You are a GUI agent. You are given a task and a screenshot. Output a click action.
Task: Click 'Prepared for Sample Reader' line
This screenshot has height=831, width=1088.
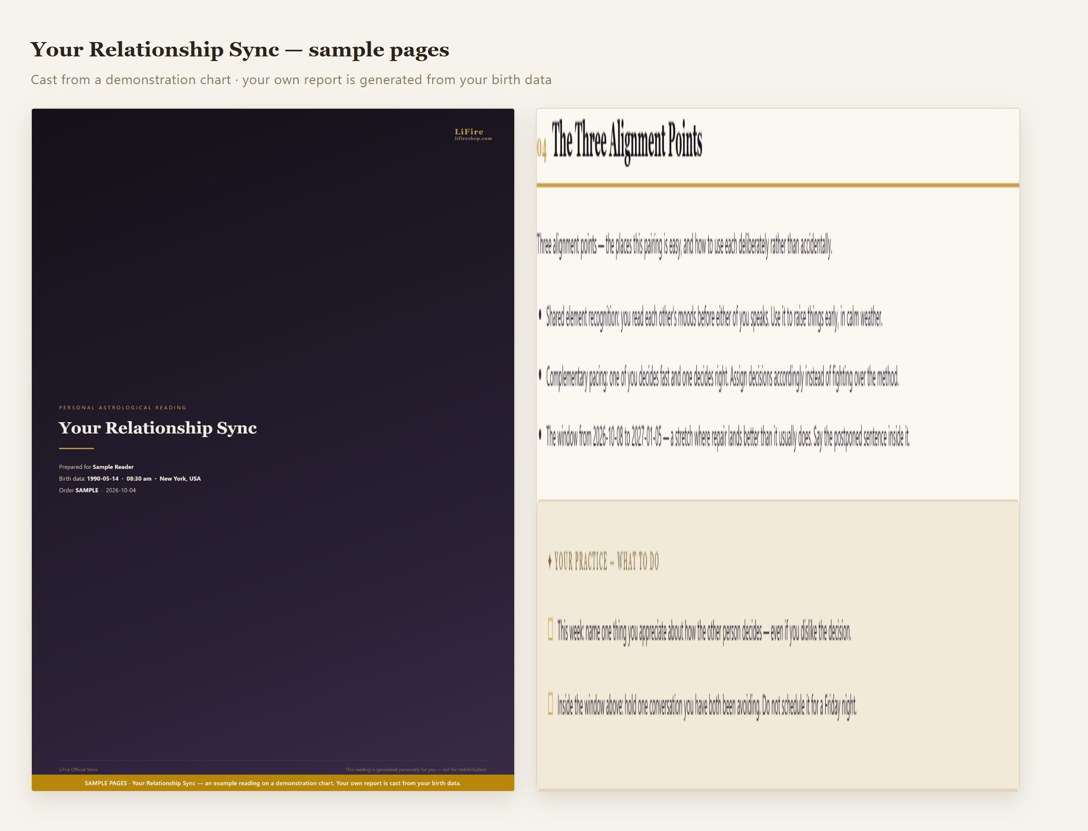point(96,467)
